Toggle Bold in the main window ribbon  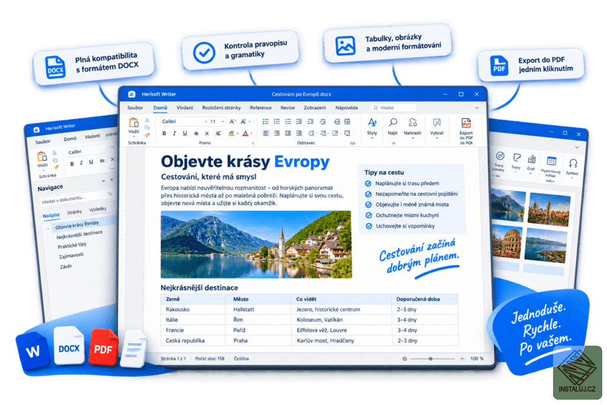(x=164, y=133)
